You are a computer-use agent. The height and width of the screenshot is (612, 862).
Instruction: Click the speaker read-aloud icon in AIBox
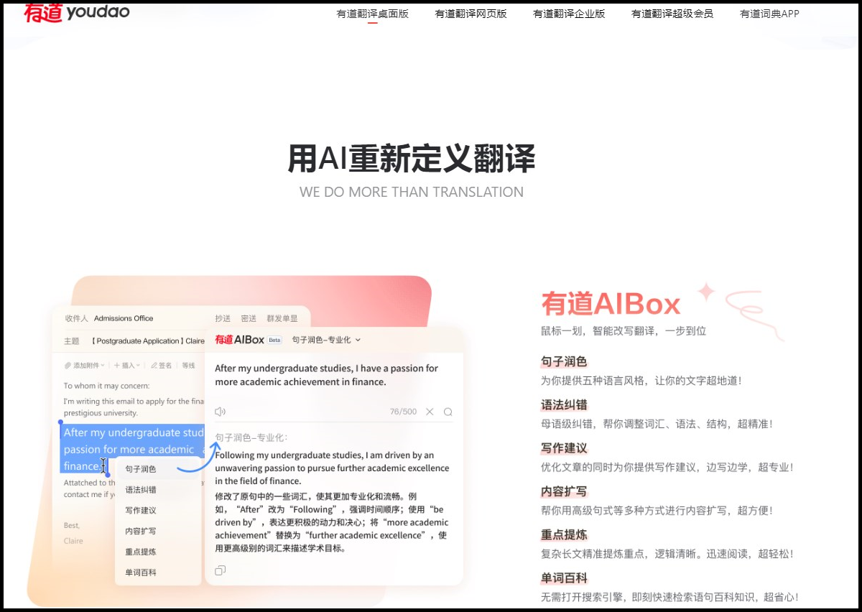pyautogui.click(x=221, y=412)
